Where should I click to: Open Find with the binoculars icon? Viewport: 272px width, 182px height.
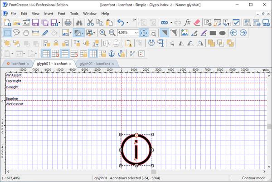(79, 23)
